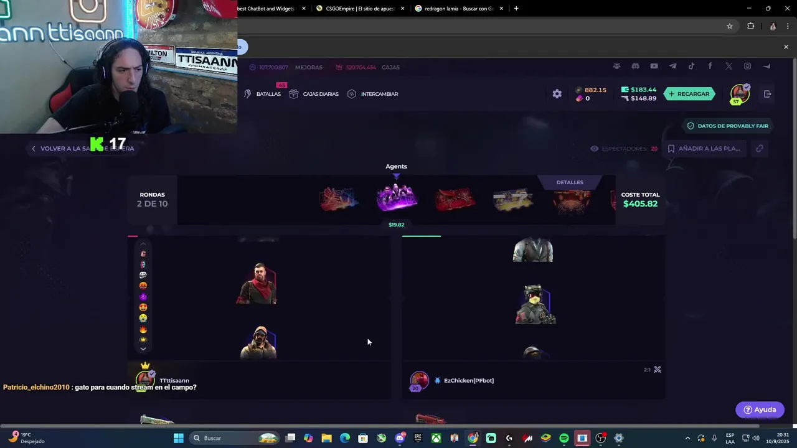Open the YouTube social icon
This screenshot has width=797, height=448.
(654, 66)
